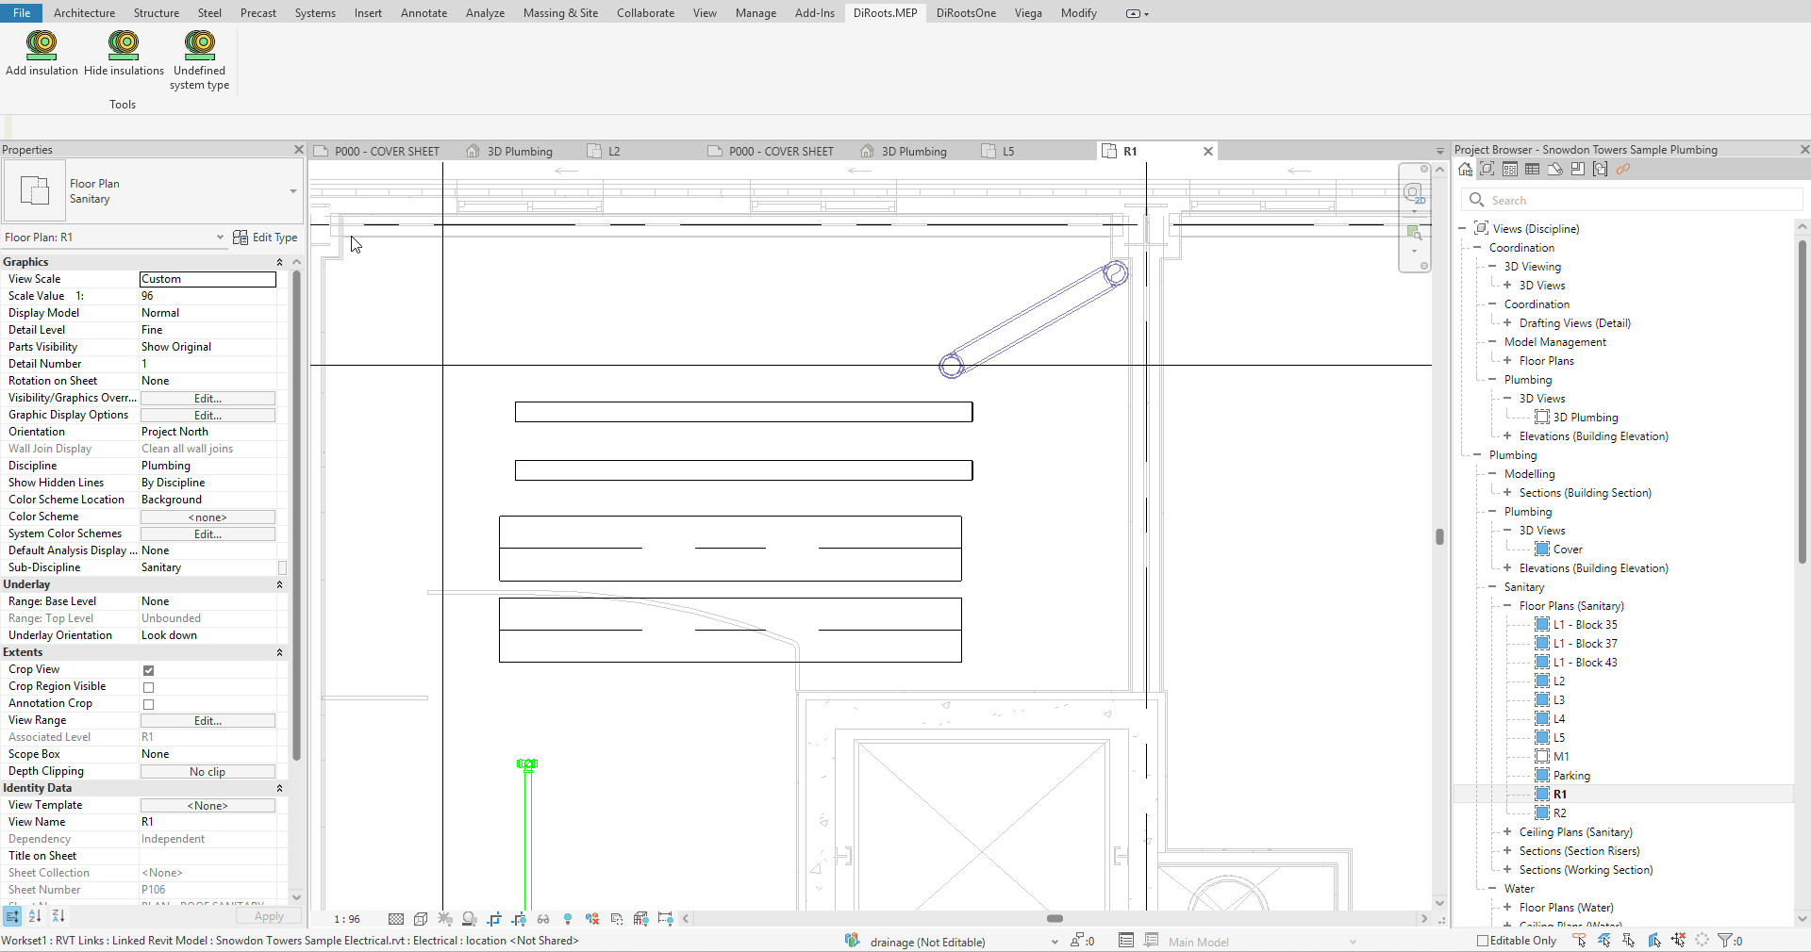Enable Crop Region Visible checkbox

[x=148, y=687]
